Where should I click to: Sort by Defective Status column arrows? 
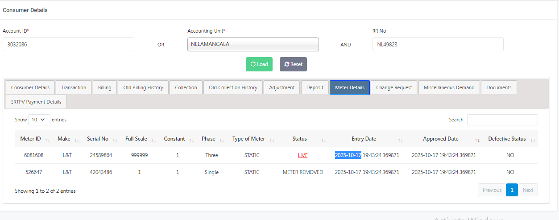(532, 140)
